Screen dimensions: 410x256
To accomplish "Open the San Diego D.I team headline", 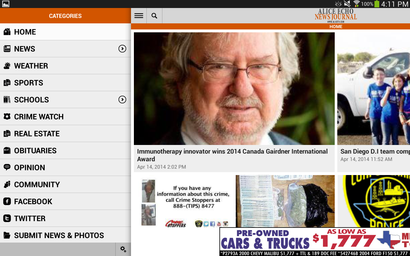I will coord(375,151).
